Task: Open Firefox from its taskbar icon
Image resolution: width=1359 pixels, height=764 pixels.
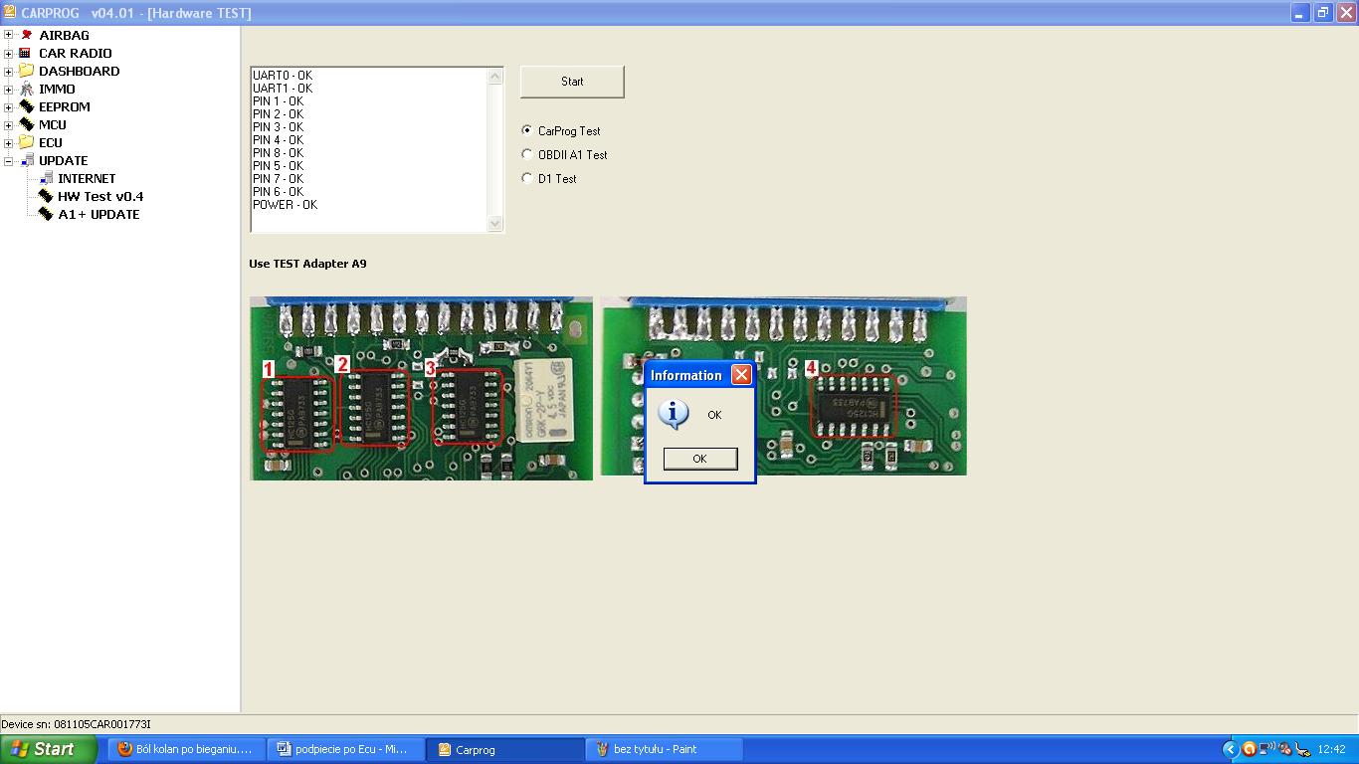Action: tap(125, 749)
